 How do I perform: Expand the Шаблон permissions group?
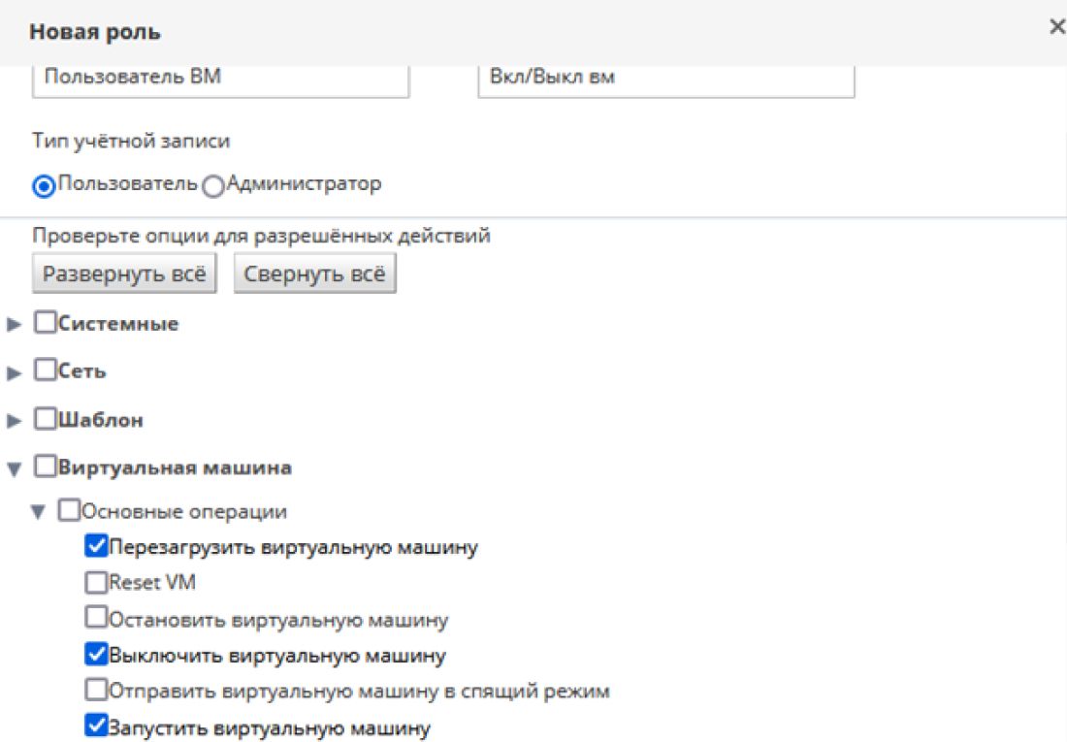pyautogui.click(x=15, y=421)
